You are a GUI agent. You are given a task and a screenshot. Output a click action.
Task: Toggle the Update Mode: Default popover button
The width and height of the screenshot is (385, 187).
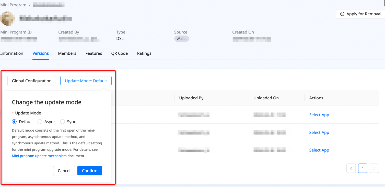pos(86,81)
